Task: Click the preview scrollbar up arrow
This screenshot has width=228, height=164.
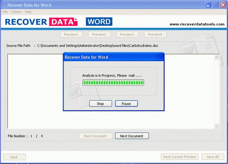Action: click(217, 57)
